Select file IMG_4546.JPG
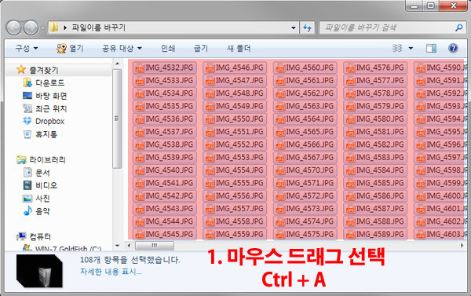Screen dimensions: 471x296 tap(235, 68)
